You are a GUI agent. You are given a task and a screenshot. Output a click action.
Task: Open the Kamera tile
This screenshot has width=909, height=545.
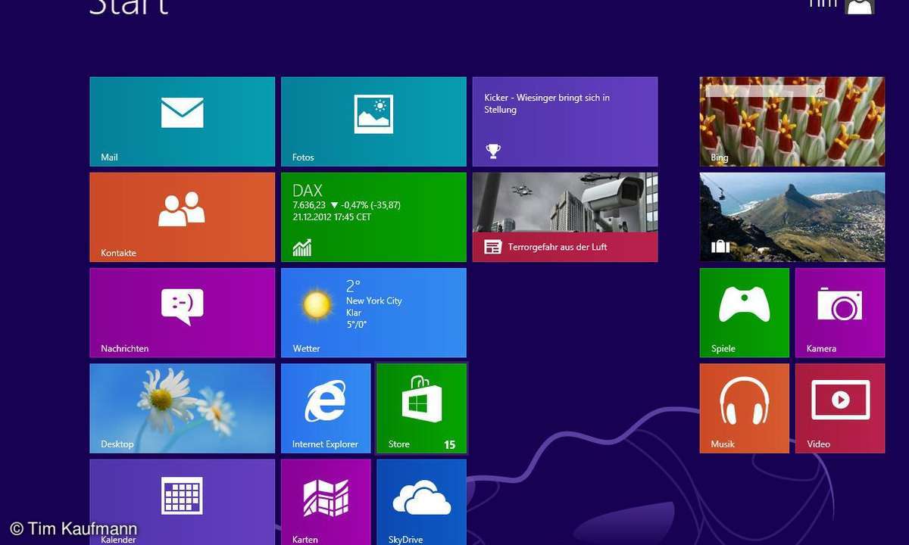point(840,313)
